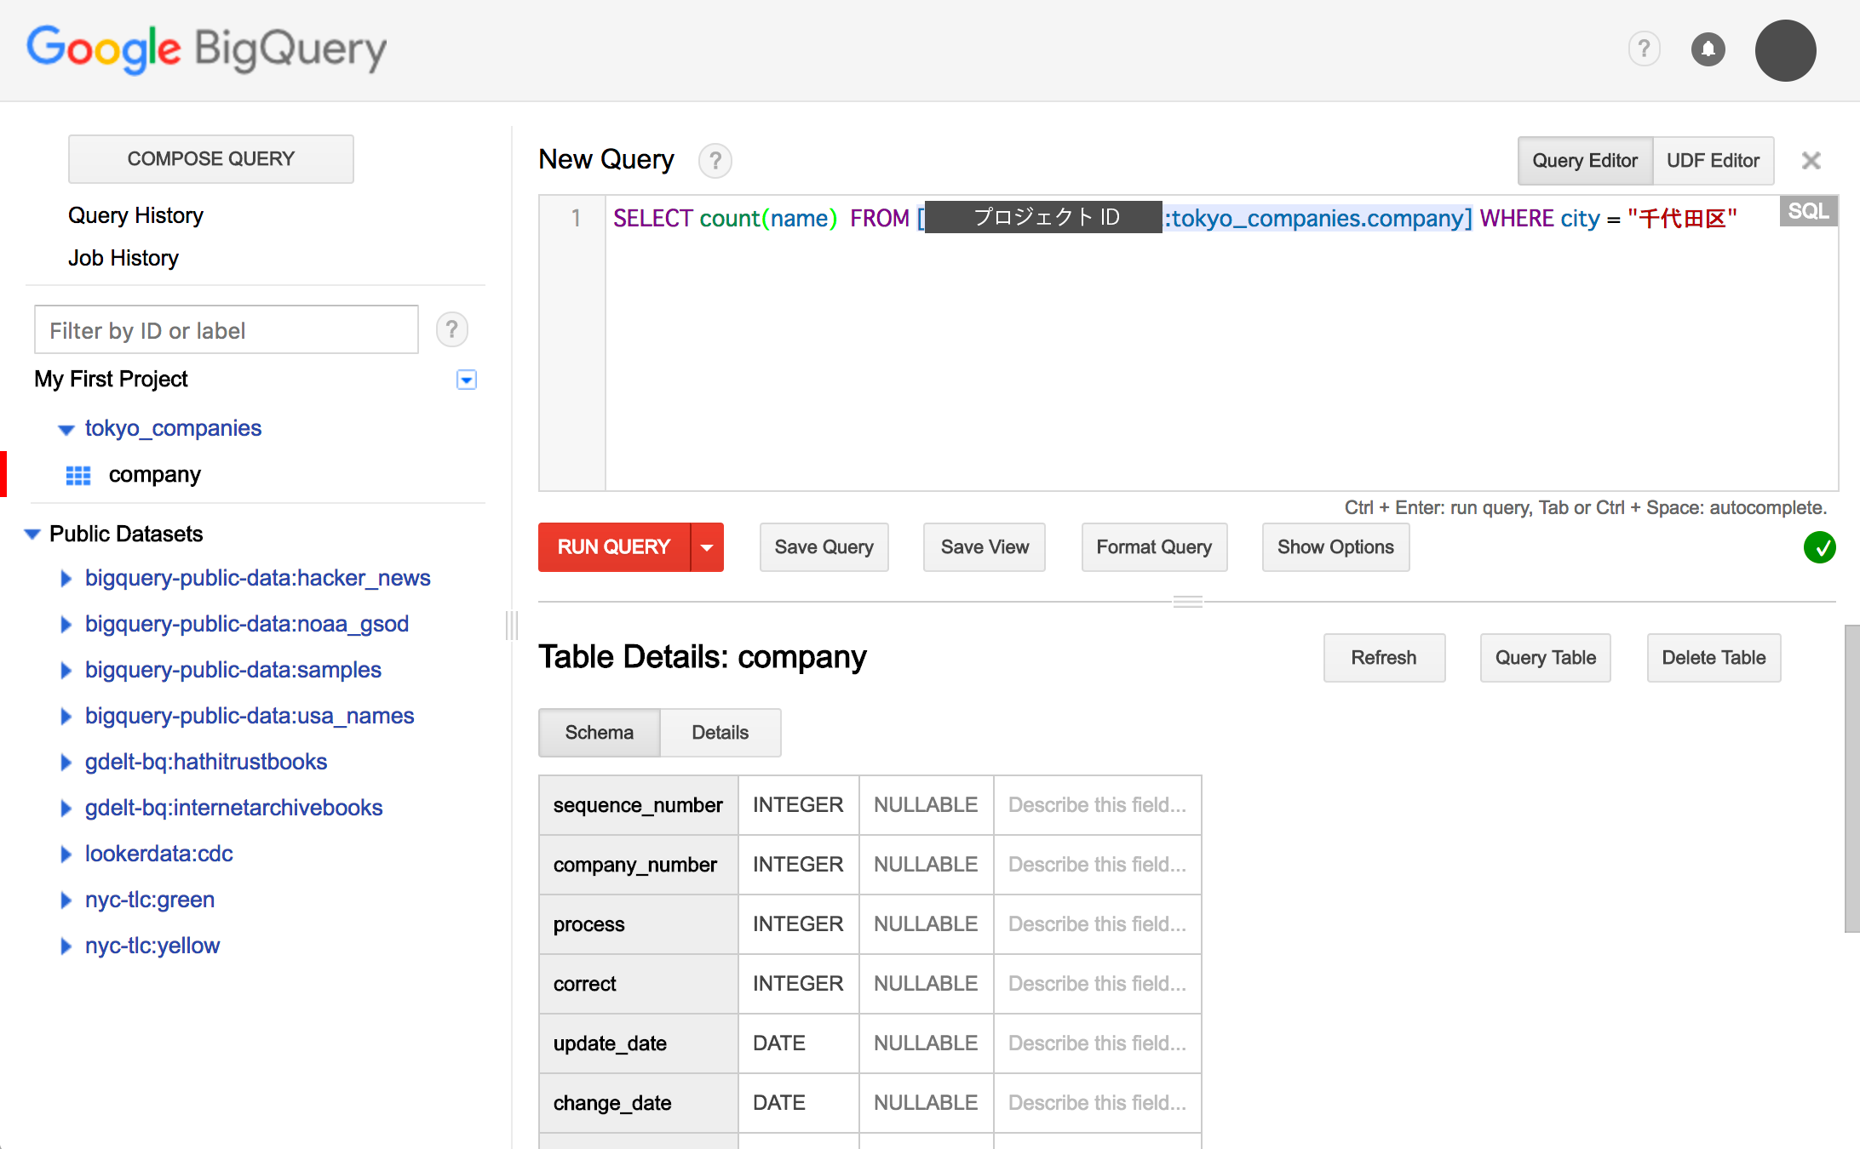Click the filter field help icon
Screen dimensions: 1860x1149
tap(452, 329)
